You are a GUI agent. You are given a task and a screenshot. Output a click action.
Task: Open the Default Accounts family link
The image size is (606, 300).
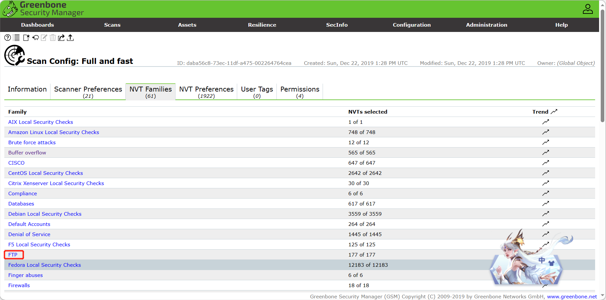(x=29, y=224)
